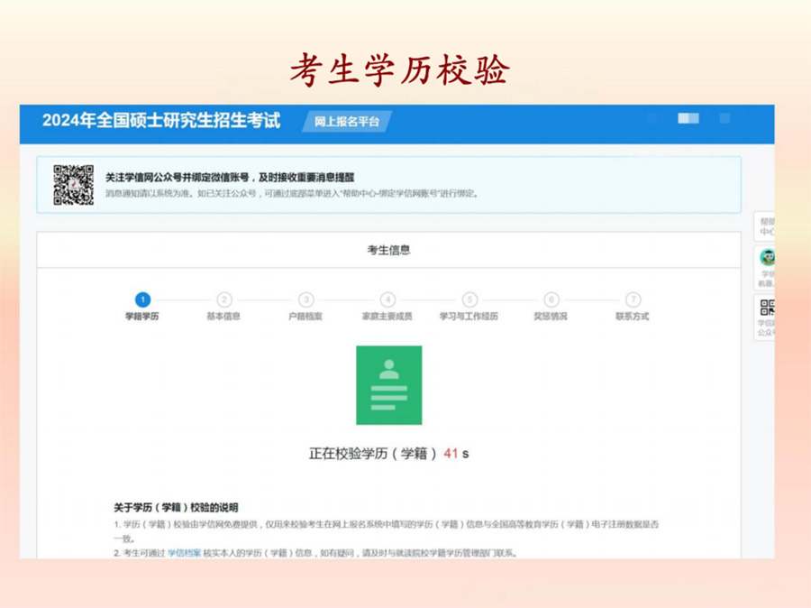Image resolution: width=811 pixels, height=608 pixels.
Task: Click step 5 numbered circle
Action: tap(469, 299)
